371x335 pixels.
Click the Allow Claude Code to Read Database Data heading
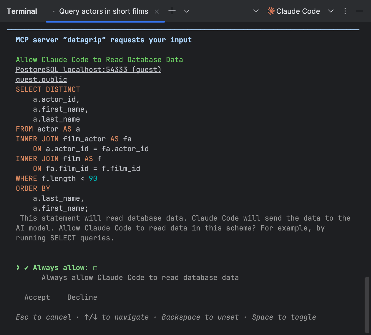click(x=99, y=60)
